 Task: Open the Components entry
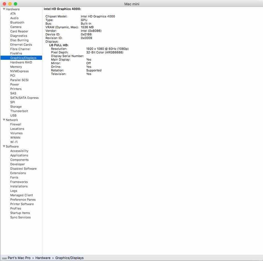(x=19, y=160)
